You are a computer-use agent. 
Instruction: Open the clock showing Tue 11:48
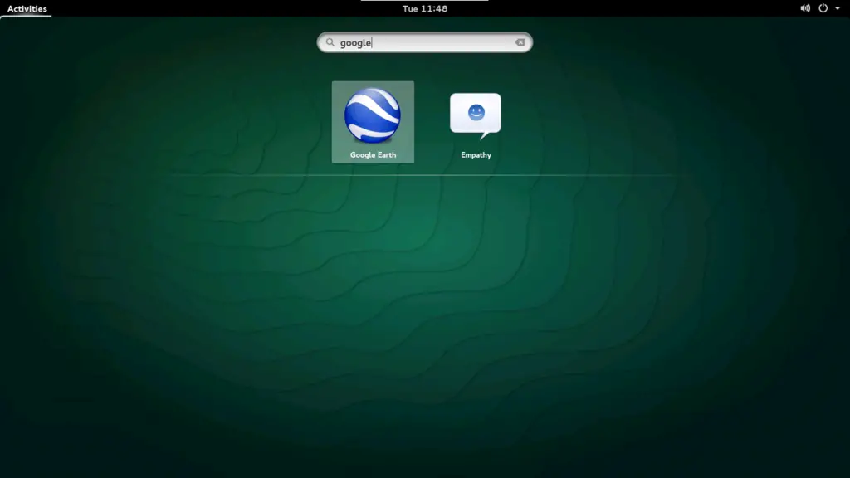click(x=425, y=8)
